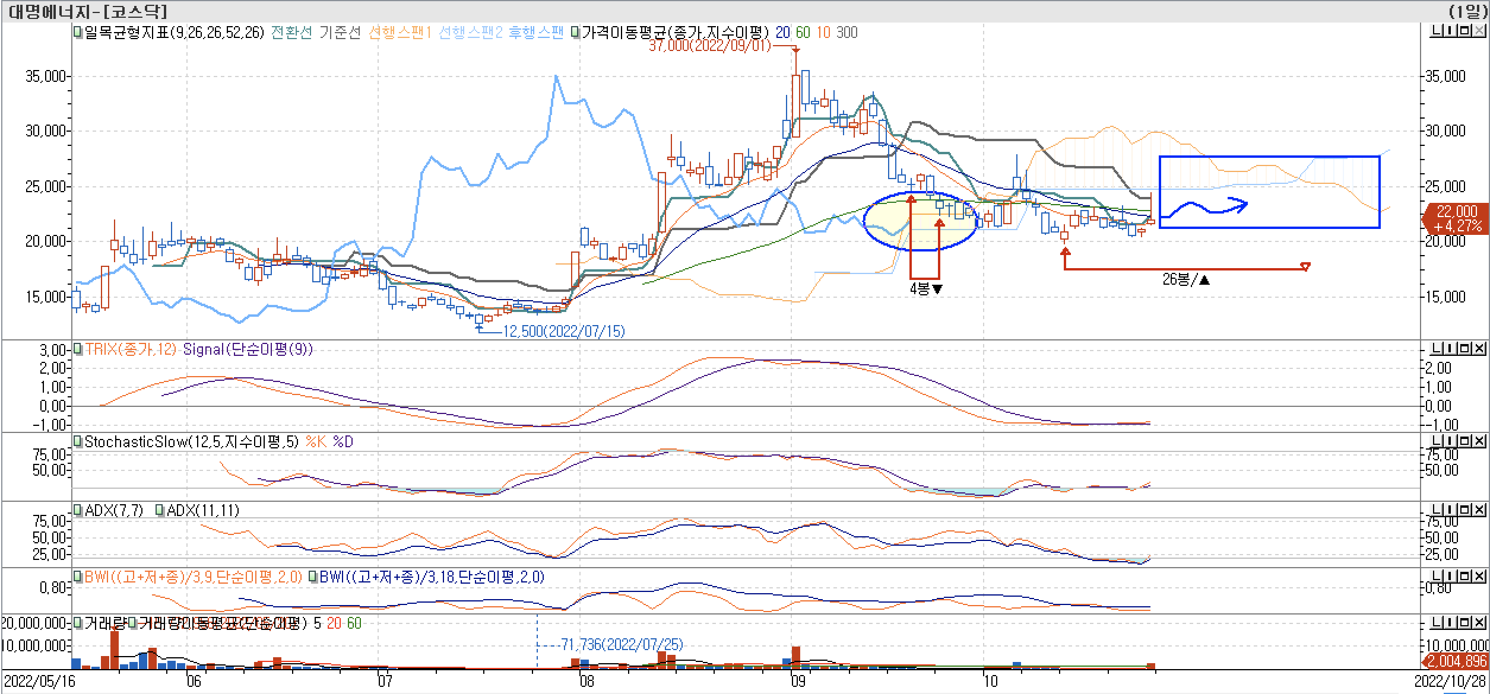Image resolution: width=1490 pixels, height=694 pixels.
Task: Close the StochasticSlow indicator pane
Action: coord(1478,441)
